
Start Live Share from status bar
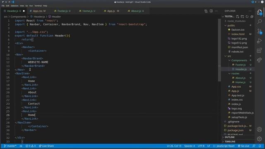click(46, 146)
